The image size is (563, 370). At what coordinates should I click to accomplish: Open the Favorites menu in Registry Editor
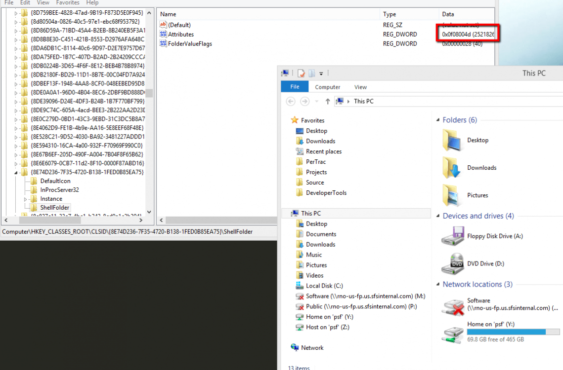(68, 2)
